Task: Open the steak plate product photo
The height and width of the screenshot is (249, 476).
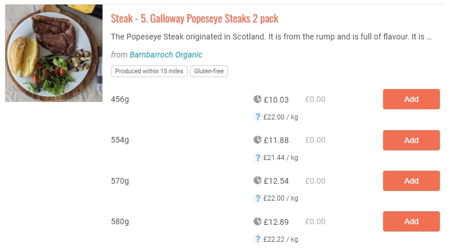Action: [x=54, y=54]
